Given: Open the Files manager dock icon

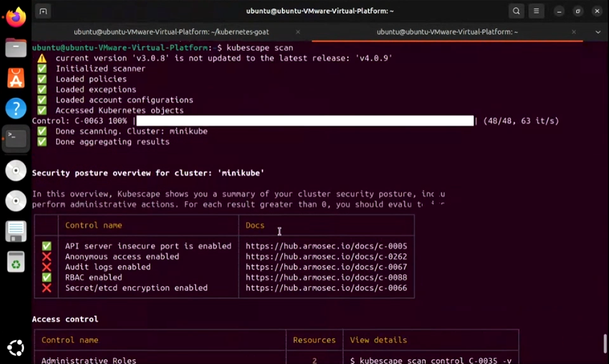Looking at the screenshot, I should (16, 48).
